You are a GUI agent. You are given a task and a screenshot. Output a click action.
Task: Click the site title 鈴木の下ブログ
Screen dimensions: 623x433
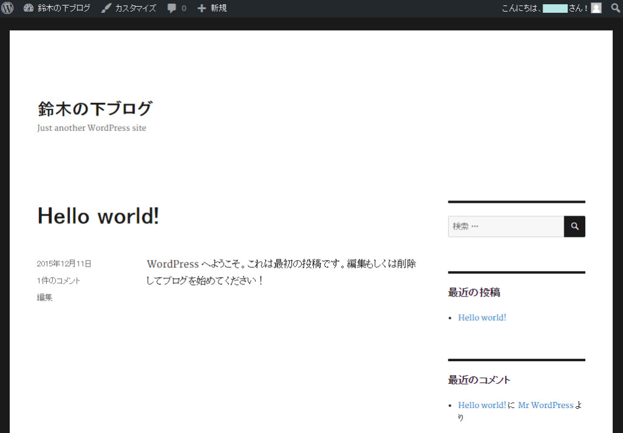[x=95, y=108]
